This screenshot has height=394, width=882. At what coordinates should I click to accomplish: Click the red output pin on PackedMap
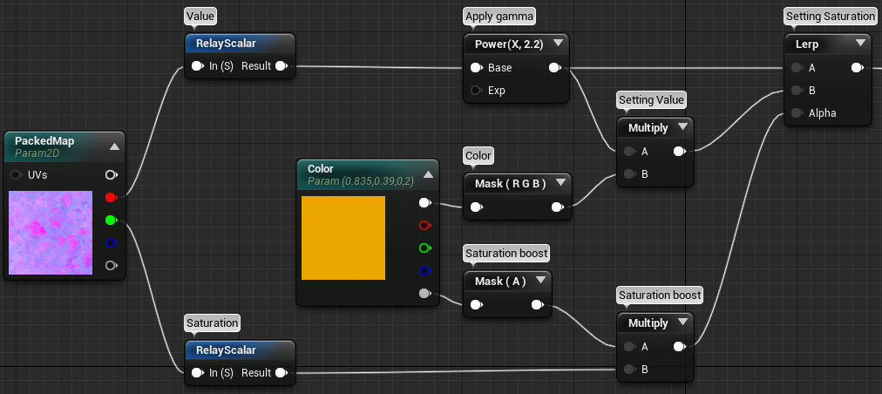coord(111,198)
